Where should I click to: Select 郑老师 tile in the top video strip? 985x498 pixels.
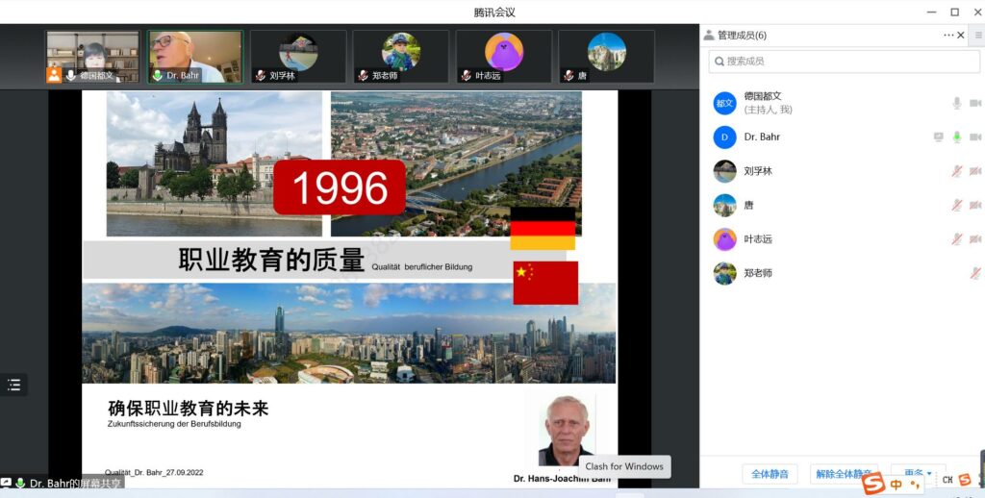401,57
